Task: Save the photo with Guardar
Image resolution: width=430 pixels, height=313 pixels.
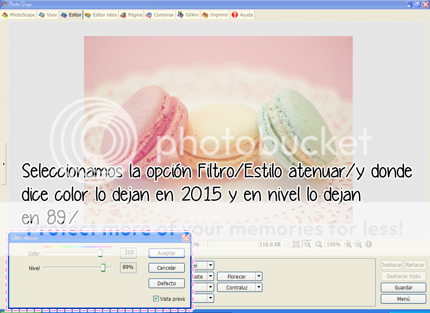Action: (x=404, y=287)
